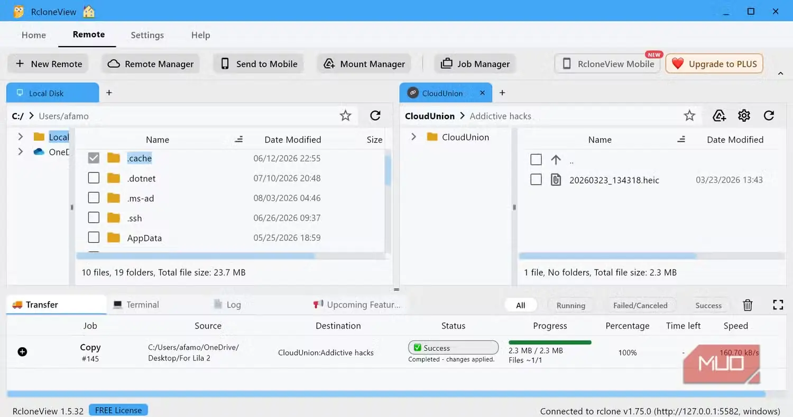Click the FREE License badge
This screenshot has width=793, height=417.
[x=118, y=410]
